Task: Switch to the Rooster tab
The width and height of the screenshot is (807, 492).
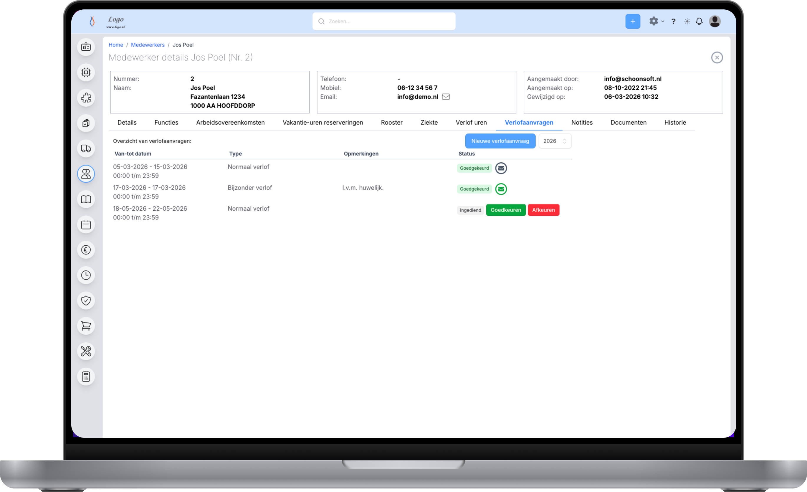Action: pos(392,123)
